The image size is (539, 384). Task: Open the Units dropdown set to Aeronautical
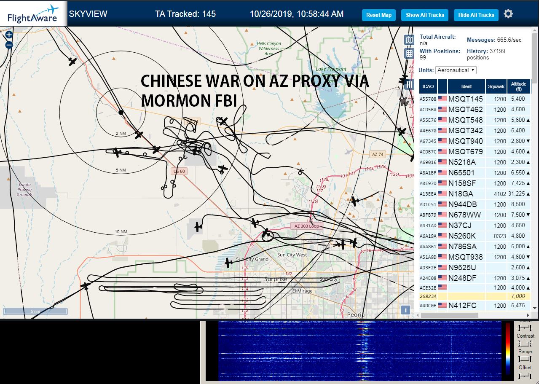[x=456, y=70]
